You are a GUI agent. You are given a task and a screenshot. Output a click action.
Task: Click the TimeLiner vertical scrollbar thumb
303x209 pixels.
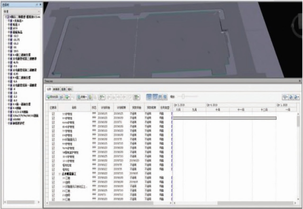299,121
